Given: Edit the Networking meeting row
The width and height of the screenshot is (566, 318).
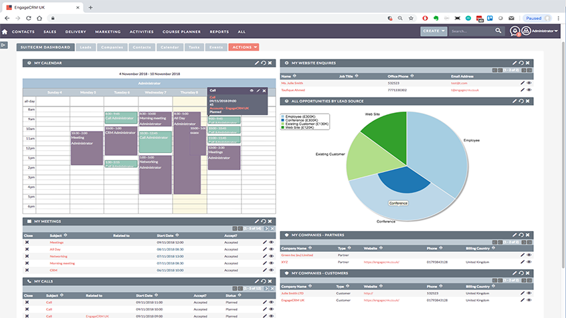Looking at the screenshot, I should (264, 257).
